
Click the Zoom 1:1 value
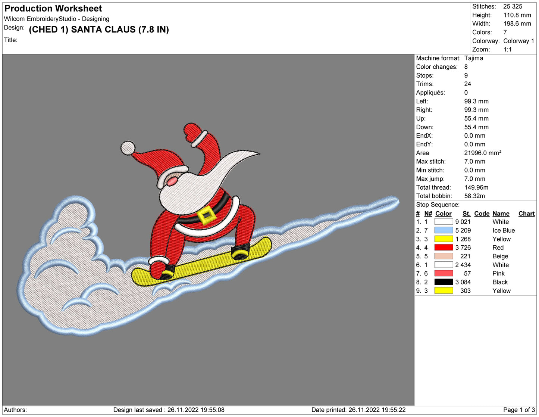point(508,49)
